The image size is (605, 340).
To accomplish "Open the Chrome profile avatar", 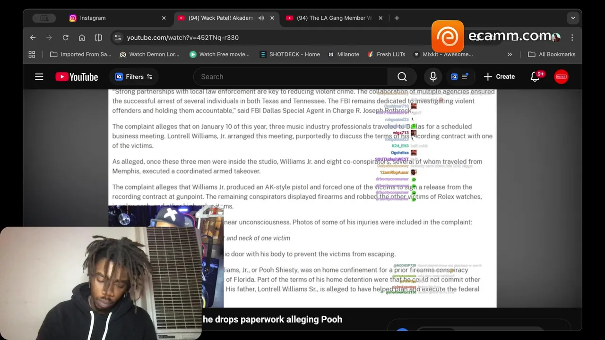I will coord(556,37).
